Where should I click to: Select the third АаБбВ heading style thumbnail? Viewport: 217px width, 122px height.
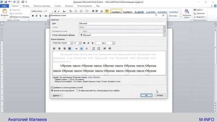(139, 12)
